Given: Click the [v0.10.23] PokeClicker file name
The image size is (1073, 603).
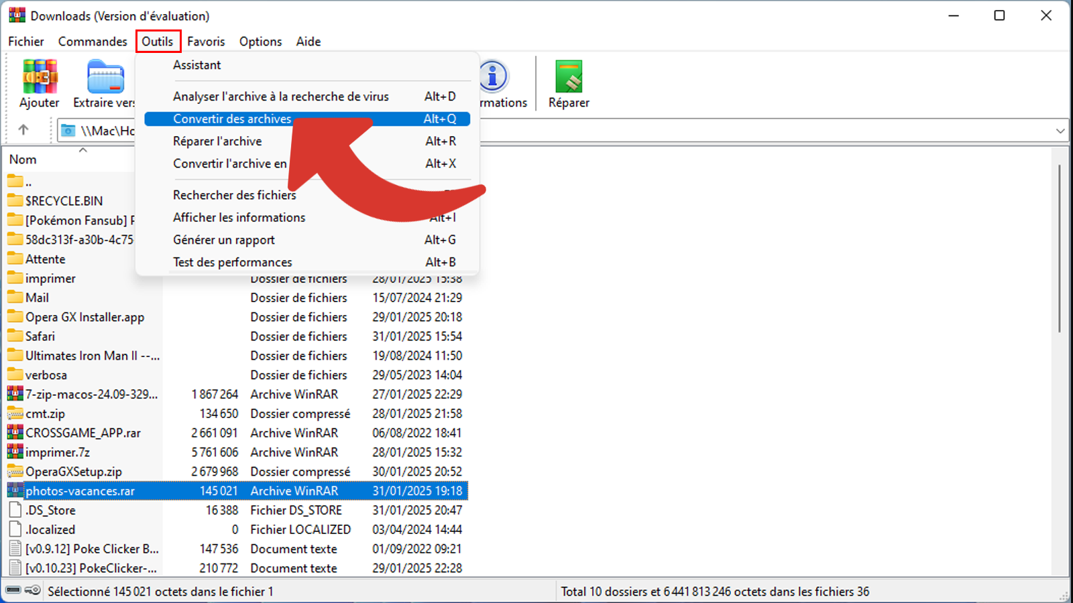Looking at the screenshot, I should click(x=91, y=568).
